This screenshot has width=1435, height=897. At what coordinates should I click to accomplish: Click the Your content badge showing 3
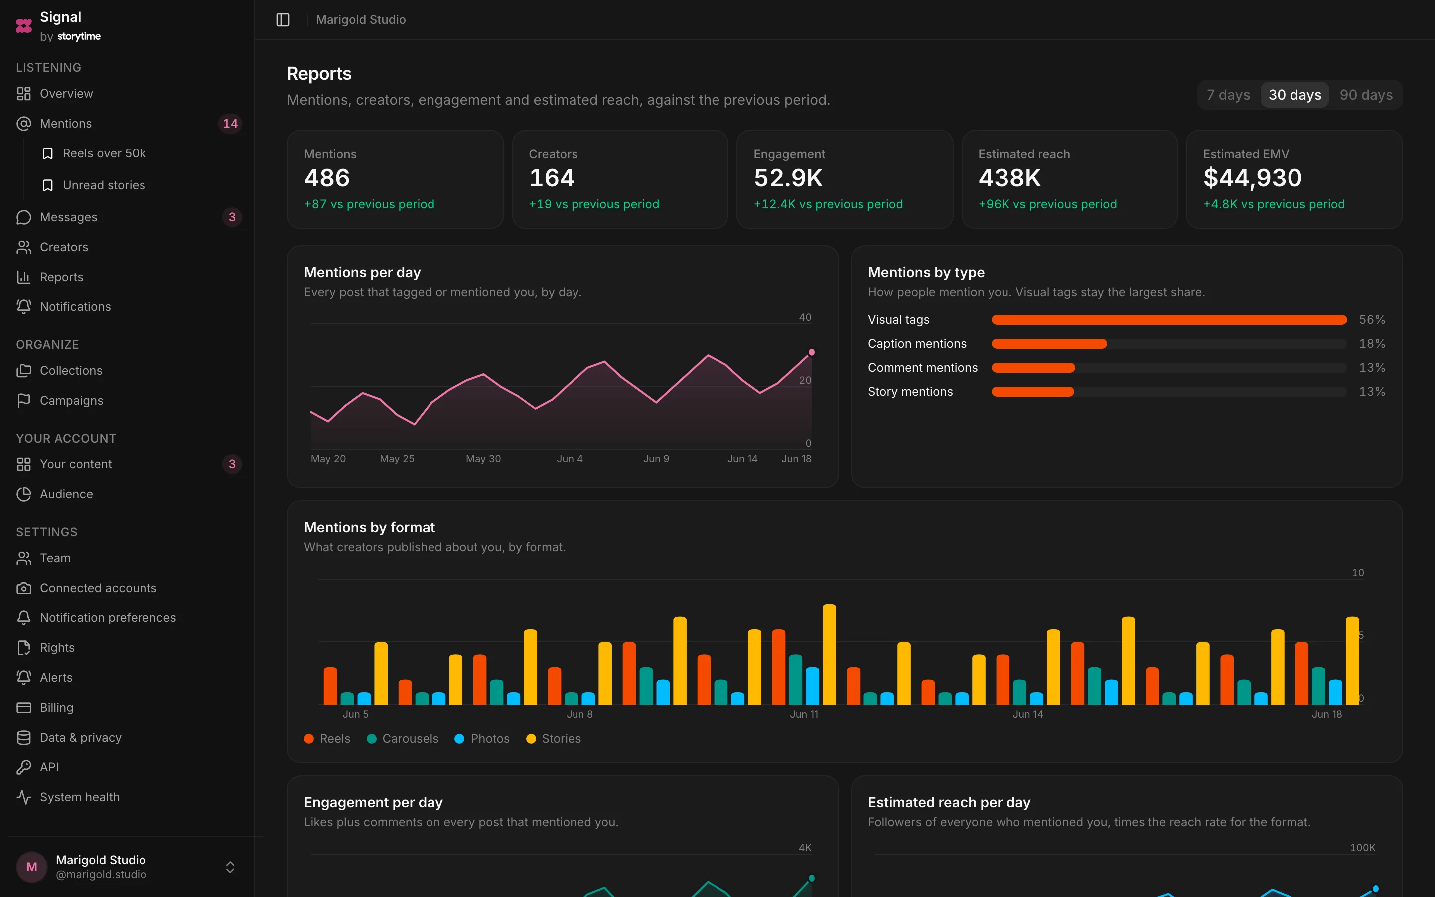(232, 464)
